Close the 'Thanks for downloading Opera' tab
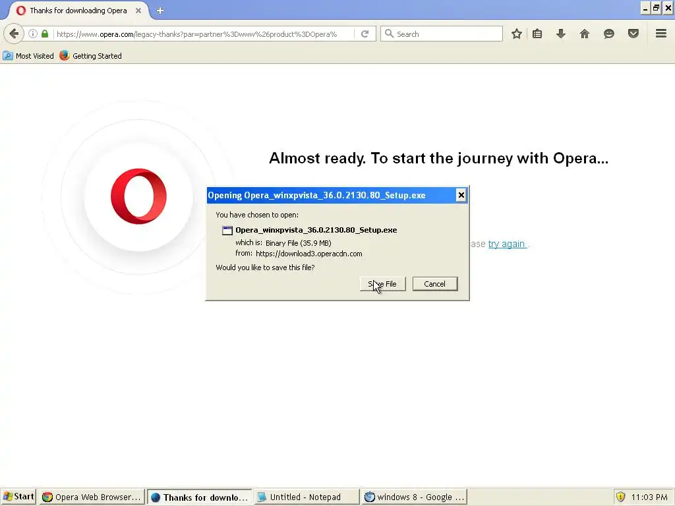 coord(138,11)
